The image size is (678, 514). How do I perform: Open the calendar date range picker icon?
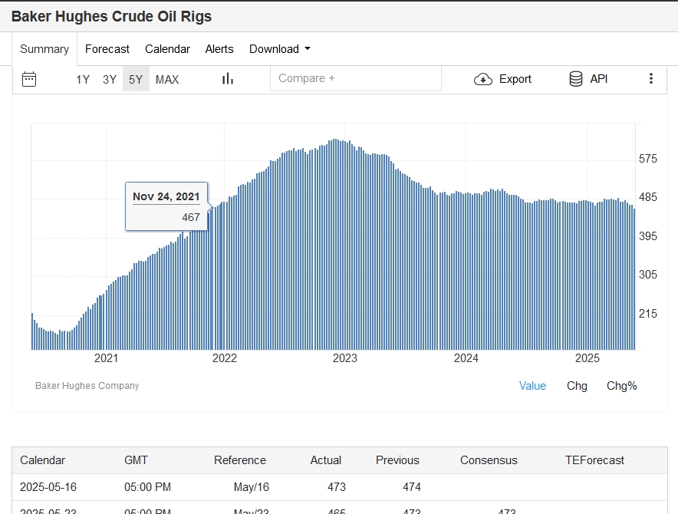[x=29, y=79]
